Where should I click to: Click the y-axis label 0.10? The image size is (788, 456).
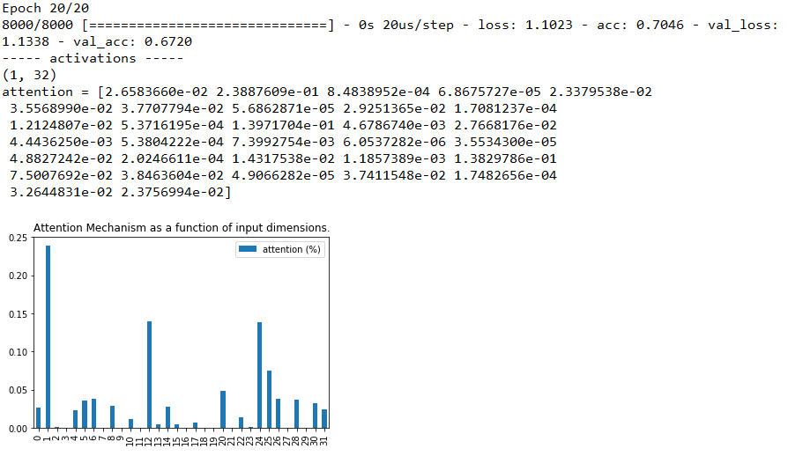coord(19,352)
